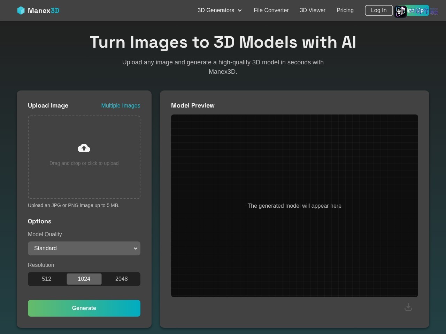The height and width of the screenshot is (334, 446).
Task: Click the cloud upload icon
Action: (x=84, y=148)
